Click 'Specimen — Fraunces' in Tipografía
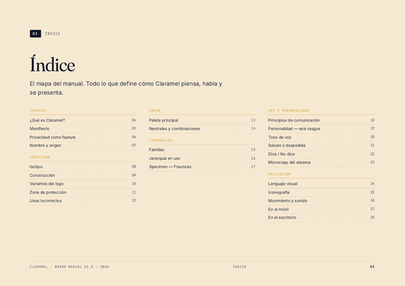Image resolution: width=405 pixels, height=286 pixels. pyautogui.click(x=170, y=167)
